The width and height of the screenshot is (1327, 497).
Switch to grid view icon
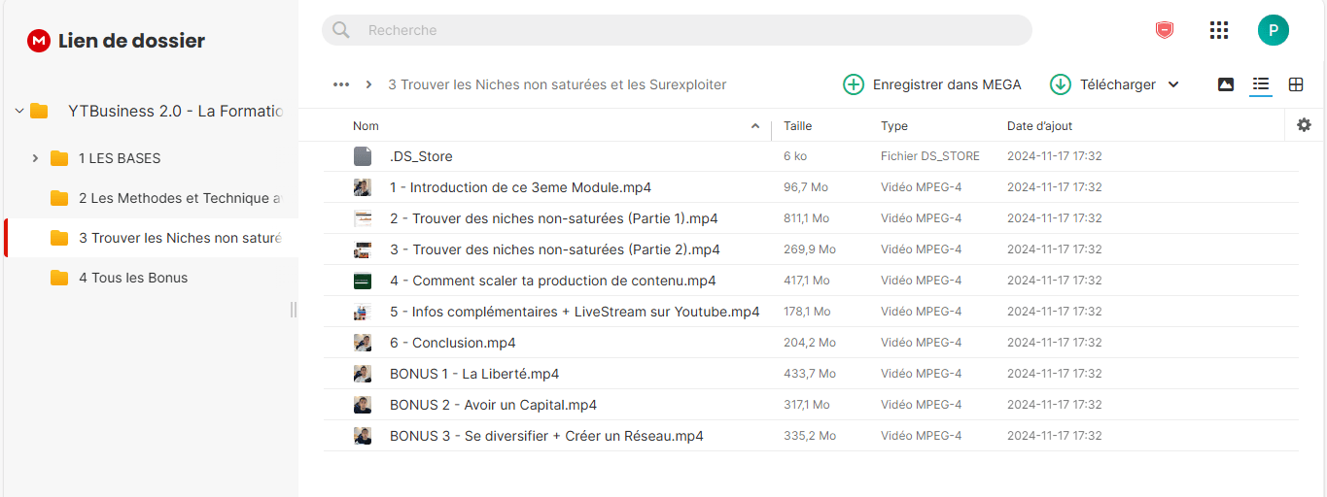(1296, 84)
